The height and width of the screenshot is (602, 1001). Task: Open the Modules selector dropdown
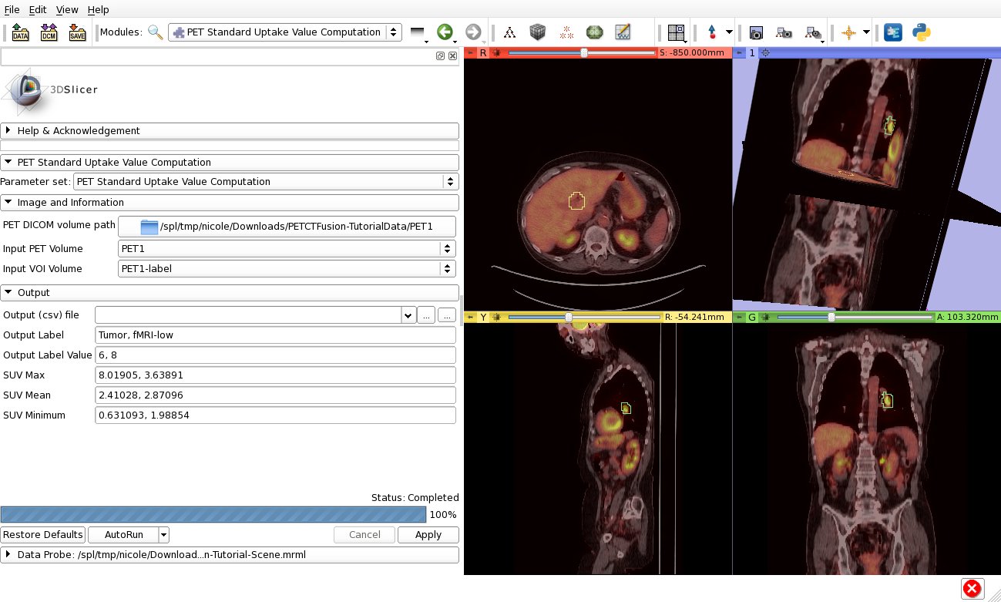pos(284,32)
